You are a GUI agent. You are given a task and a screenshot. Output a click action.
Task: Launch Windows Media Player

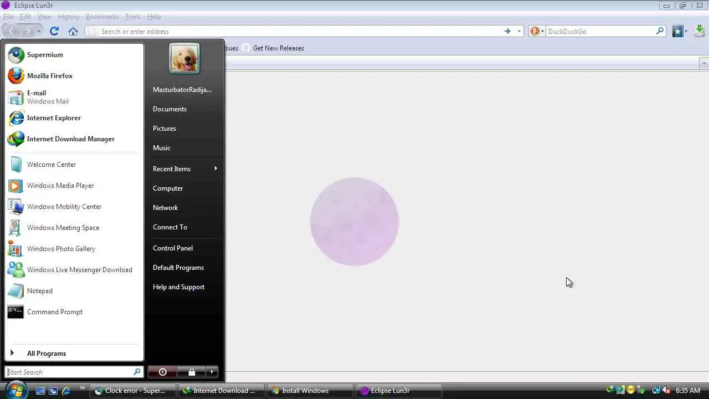74,186
